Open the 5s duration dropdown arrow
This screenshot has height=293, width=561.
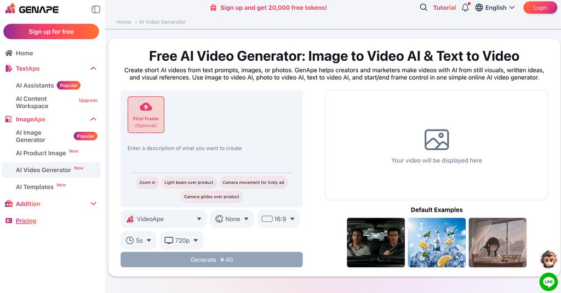pyautogui.click(x=149, y=241)
